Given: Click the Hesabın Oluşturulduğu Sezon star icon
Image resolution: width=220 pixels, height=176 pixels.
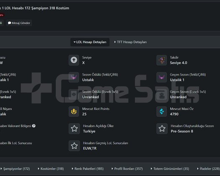Looking at the screenshot, I should 162,129.
